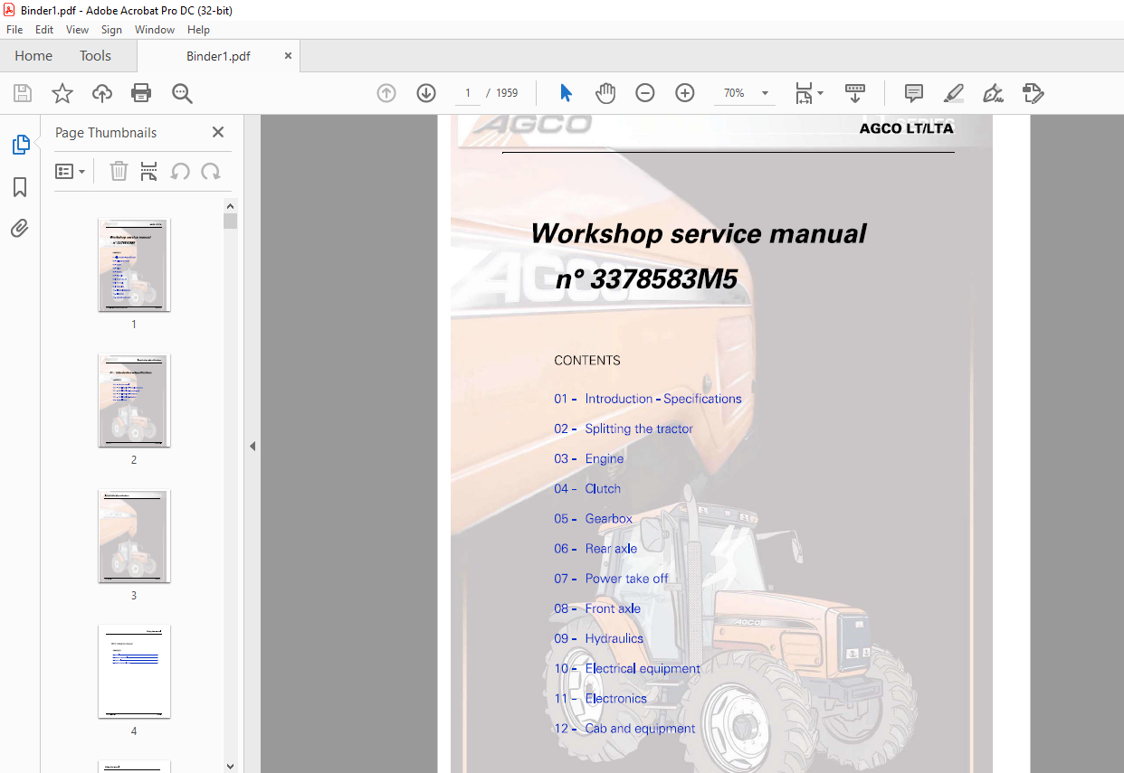Image resolution: width=1124 pixels, height=773 pixels.
Task: Zoom in with the plus icon
Action: tap(685, 93)
